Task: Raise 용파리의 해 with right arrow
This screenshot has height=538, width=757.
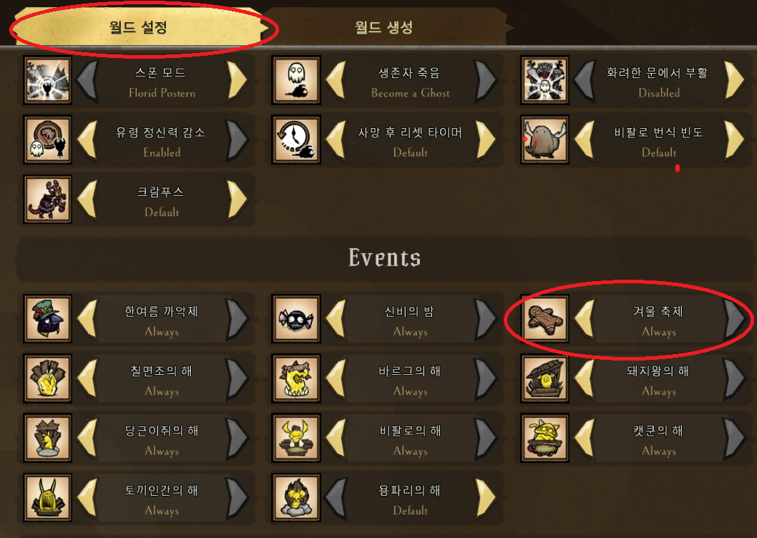Action: click(486, 498)
